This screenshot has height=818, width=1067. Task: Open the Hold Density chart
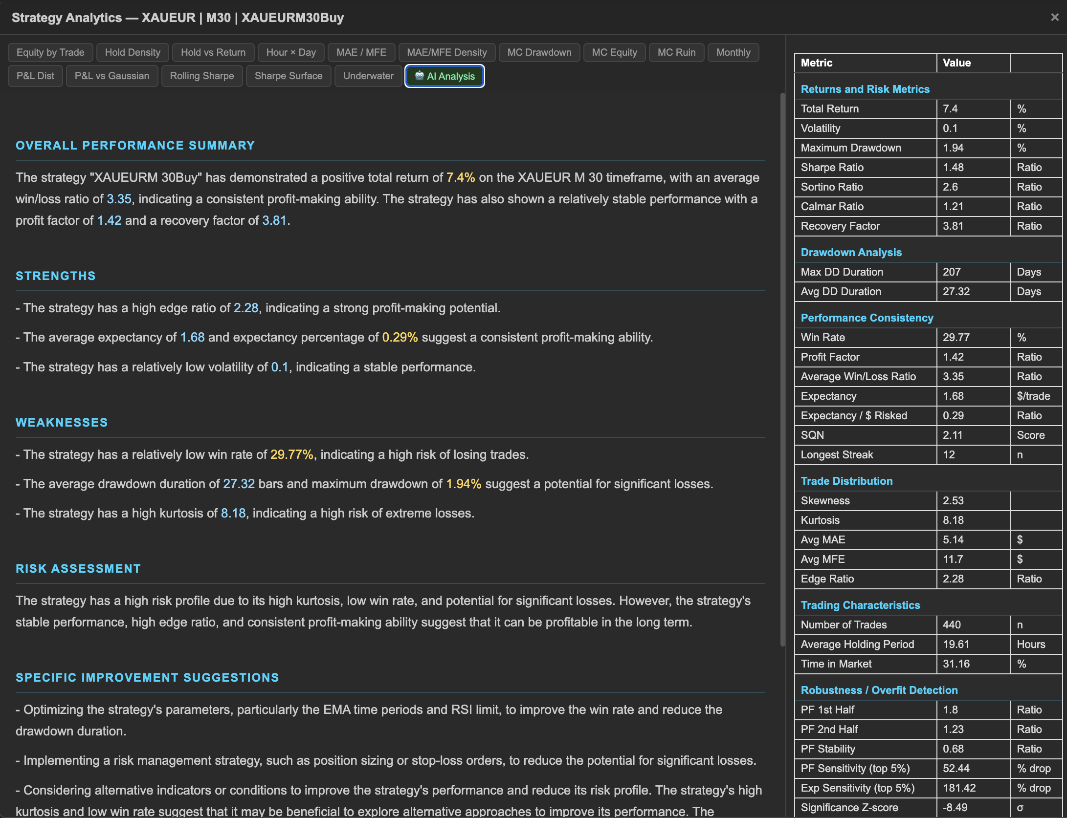(x=132, y=52)
